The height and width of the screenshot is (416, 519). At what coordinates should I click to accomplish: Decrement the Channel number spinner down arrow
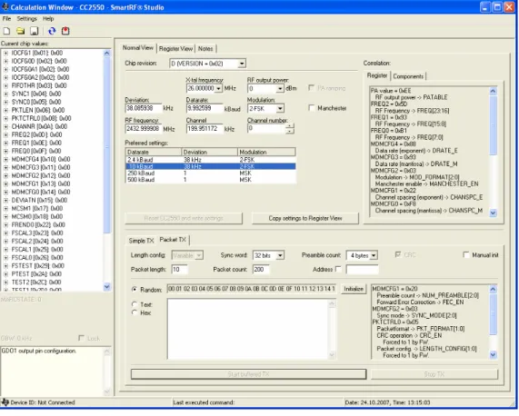290,131
